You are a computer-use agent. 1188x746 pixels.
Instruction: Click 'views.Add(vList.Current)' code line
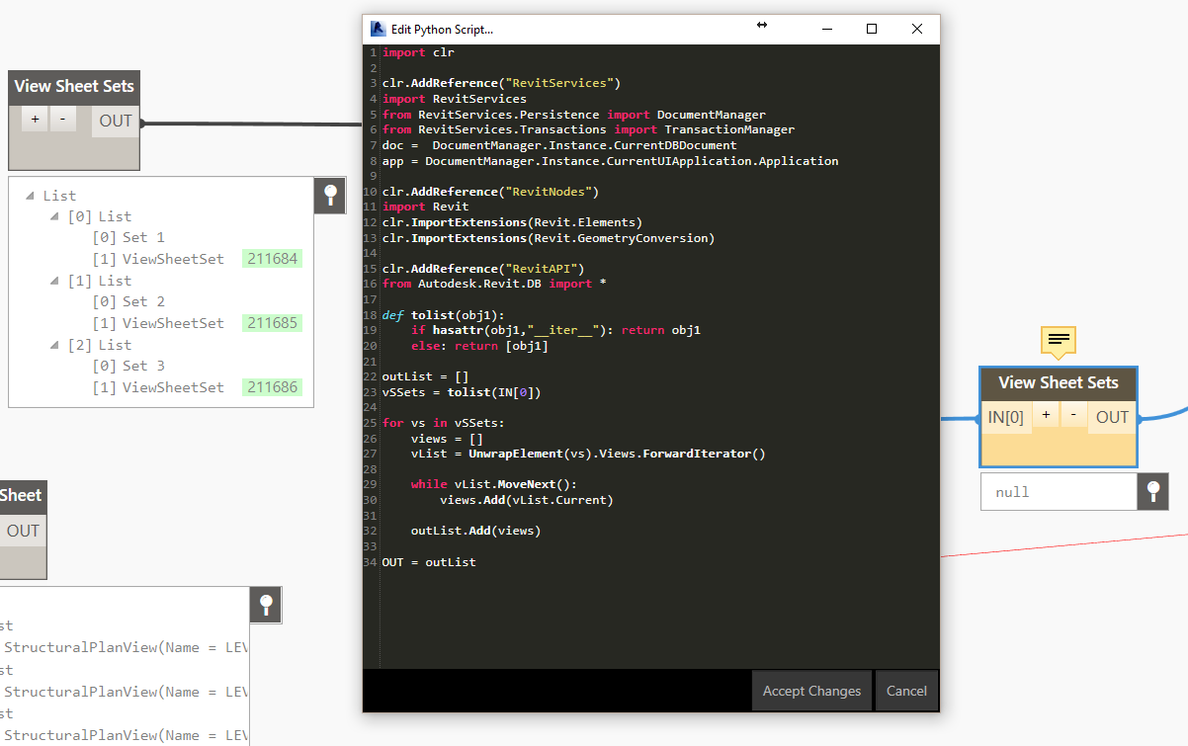[527, 500]
